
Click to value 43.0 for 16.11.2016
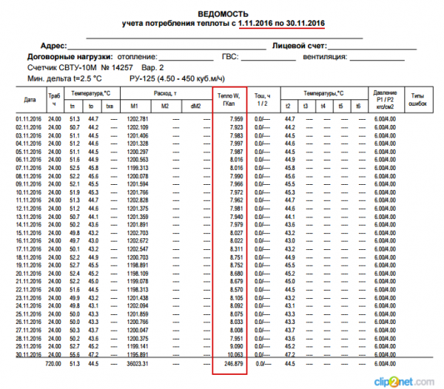93,241
